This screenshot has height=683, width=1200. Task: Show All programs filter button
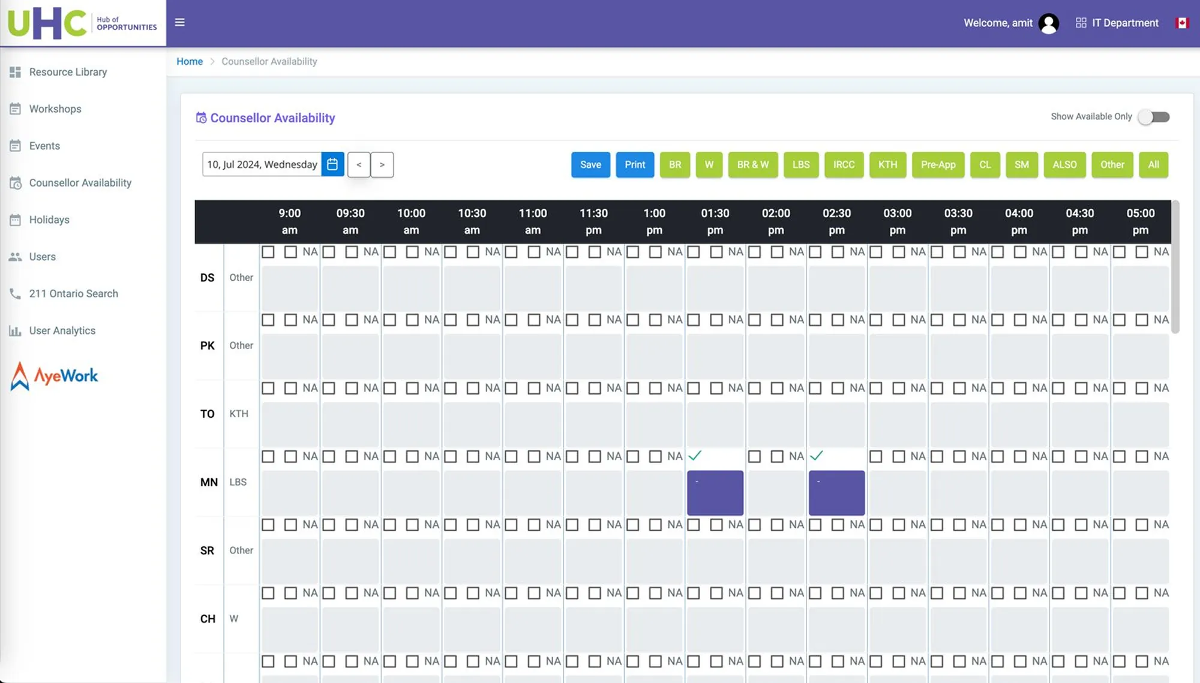tap(1153, 165)
